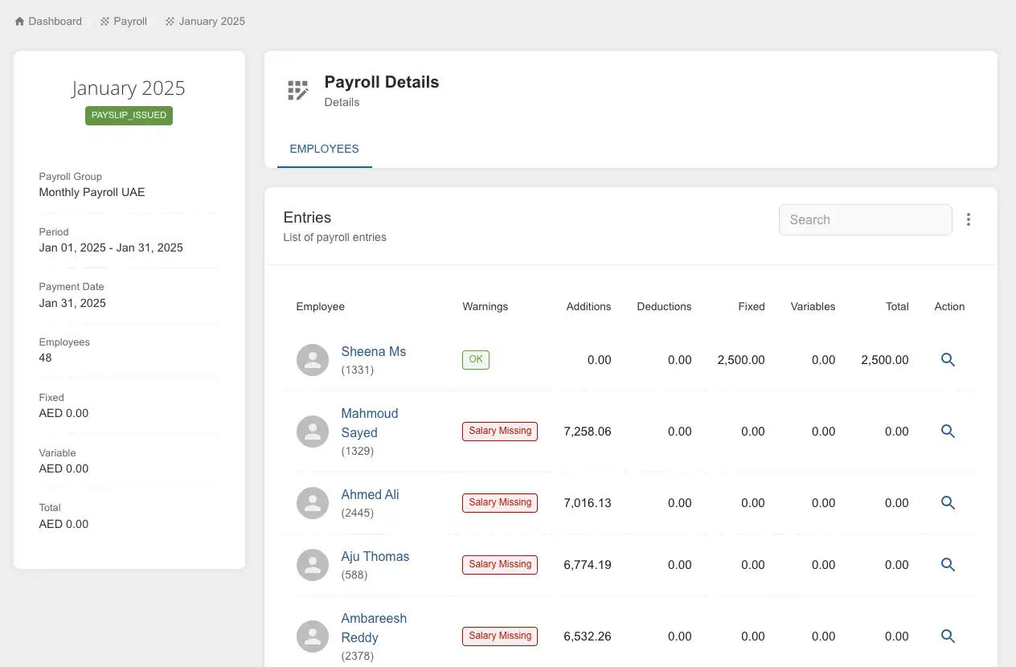Click Sheena Ms avatar picture
The width and height of the screenshot is (1016, 667).
coord(313,360)
